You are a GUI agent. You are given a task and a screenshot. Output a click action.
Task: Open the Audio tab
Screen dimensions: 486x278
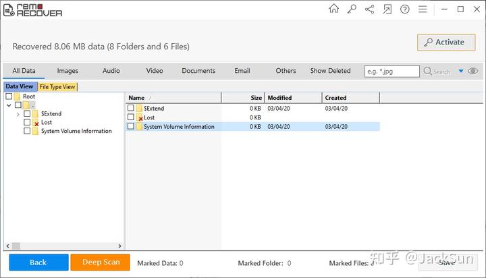(111, 71)
